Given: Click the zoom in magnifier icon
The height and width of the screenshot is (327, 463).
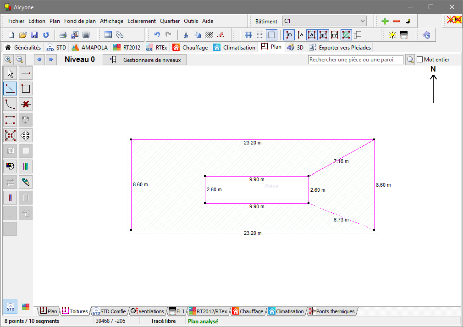Looking at the screenshot, I should pos(8,60).
